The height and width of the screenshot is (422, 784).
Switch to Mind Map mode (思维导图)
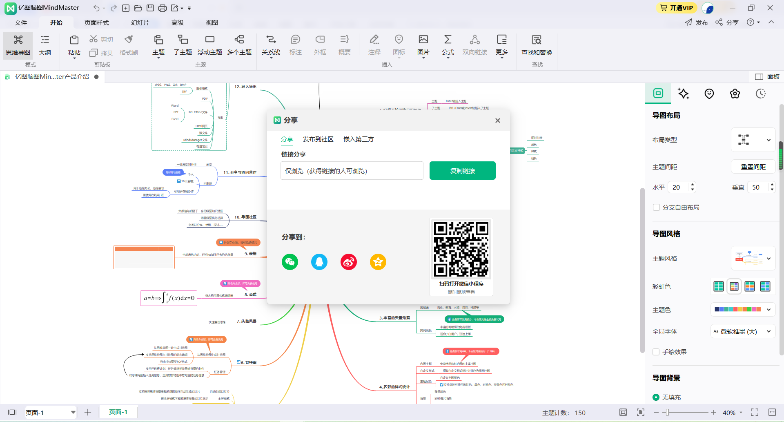tap(18, 45)
